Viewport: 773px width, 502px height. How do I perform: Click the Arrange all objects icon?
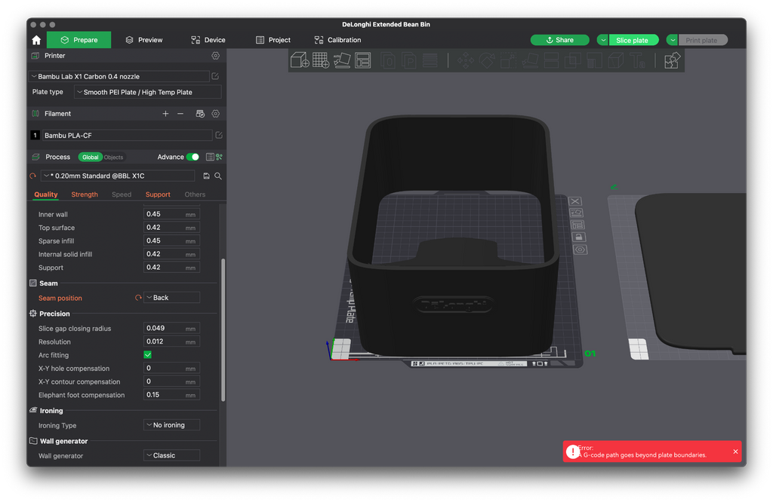click(x=363, y=60)
